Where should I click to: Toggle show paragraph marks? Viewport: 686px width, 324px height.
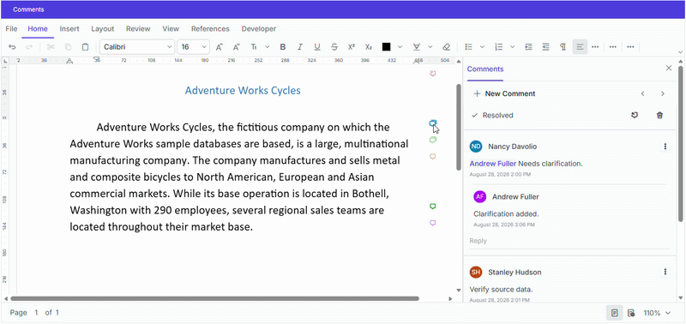coord(563,47)
